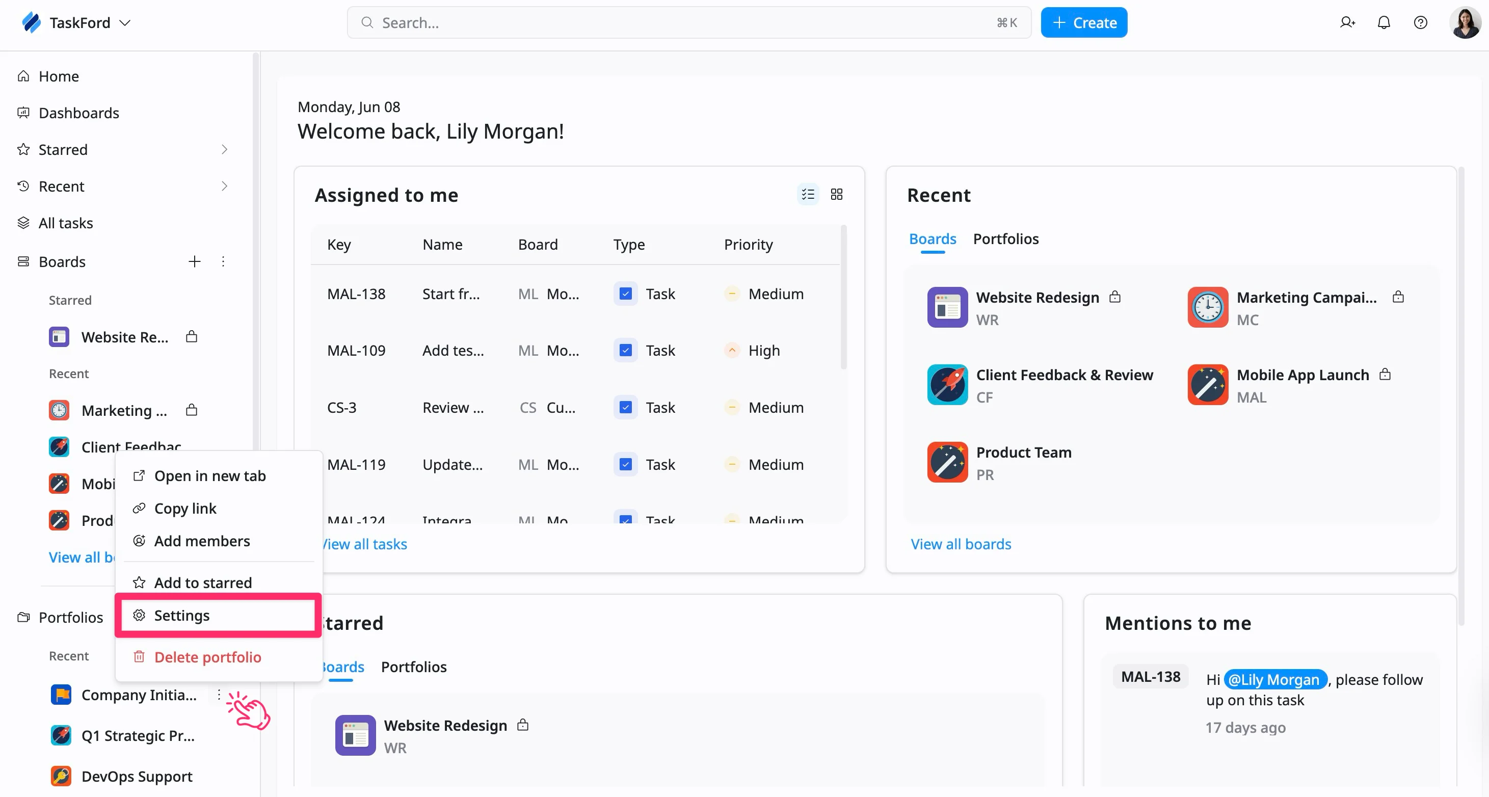The width and height of the screenshot is (1489, 797).
Task: Open Product Team board card
Action: [x=1000, y=462]
